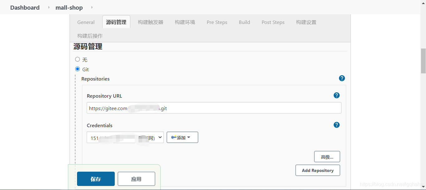This screenshot has height=190, width=426.
Task: Select Git as source control
Action: tap(78, 69)
